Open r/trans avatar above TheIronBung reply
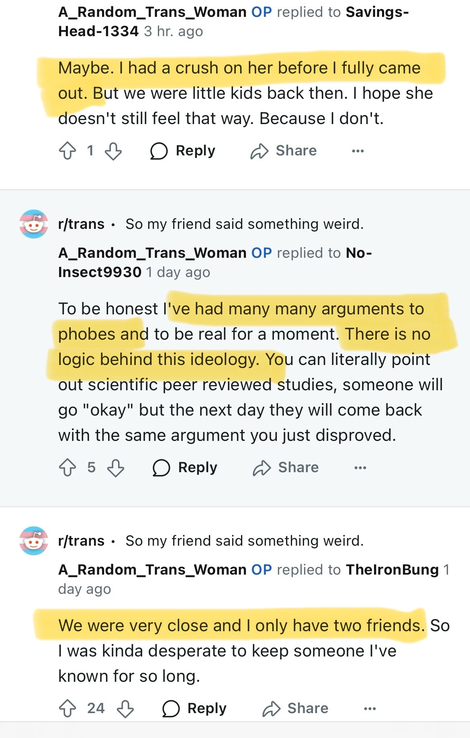Viewport: 470px width, 738px height. [x=34, y=541]
